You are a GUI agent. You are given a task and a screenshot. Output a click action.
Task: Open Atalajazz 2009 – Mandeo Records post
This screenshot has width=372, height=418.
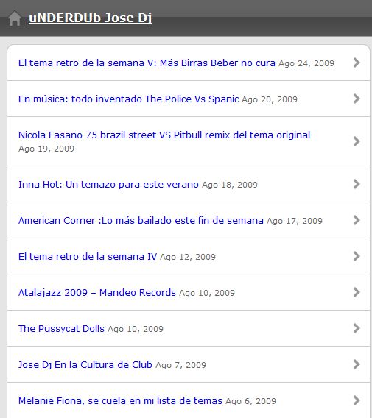[x=97, y=292]
